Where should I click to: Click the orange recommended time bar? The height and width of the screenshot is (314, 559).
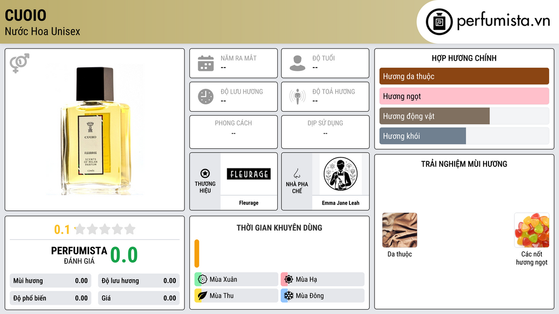coord(197,253)
